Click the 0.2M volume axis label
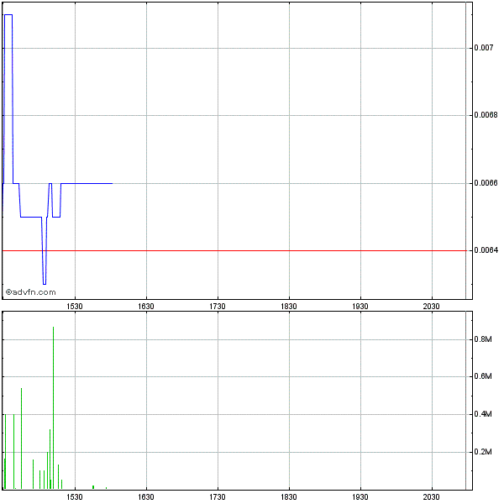The height and width of the screenshot is (504, 504). coord(483,453)
